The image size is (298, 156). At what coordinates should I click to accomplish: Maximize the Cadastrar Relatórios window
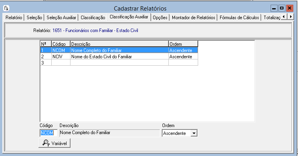click(x=282, y=8)
